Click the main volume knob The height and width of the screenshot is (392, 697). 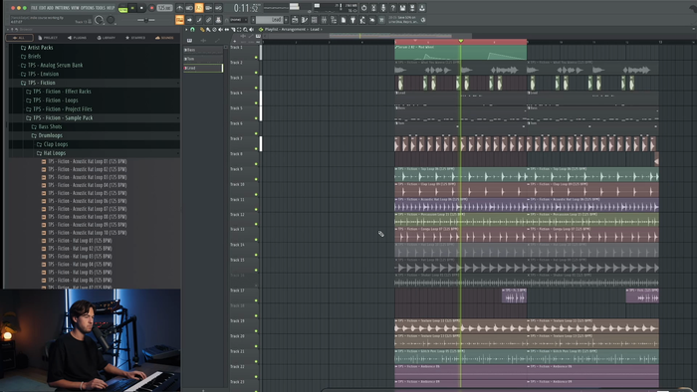tap(99, 20)
